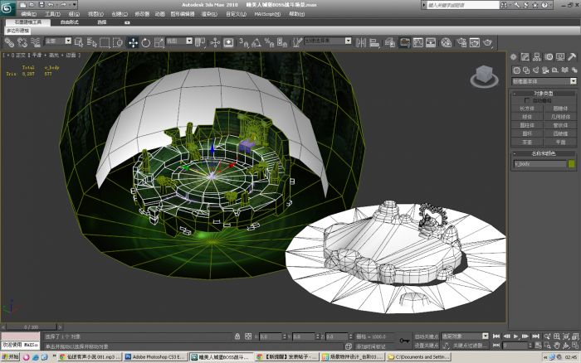581x363 pixels.
Task: Select the Shapes category icon in Create panel
Action: 525,70
